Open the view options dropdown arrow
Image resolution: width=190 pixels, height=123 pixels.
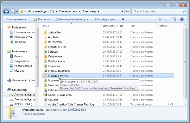click(166, 19)
